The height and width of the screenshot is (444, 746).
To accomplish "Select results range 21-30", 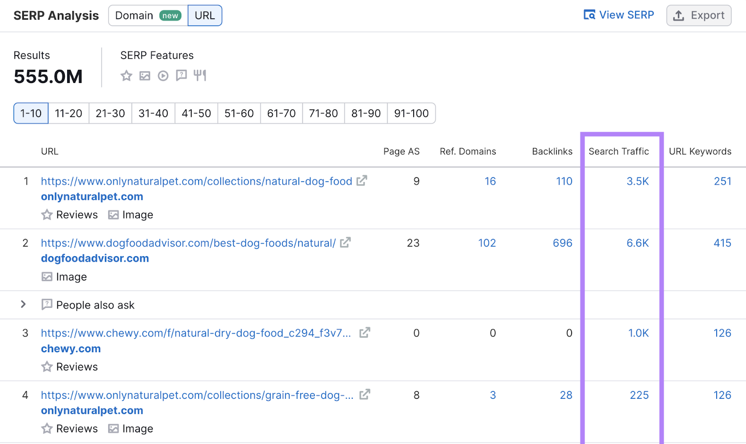I will pos(111,113).
